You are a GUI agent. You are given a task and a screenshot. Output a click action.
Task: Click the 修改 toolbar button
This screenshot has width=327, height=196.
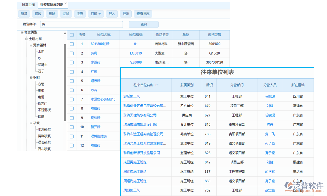pyautogui.click(x=38, y=14)
